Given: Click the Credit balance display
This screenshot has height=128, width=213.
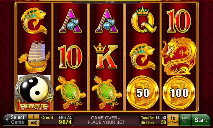Looking at the screenshot, I should [x=56, y=120].
